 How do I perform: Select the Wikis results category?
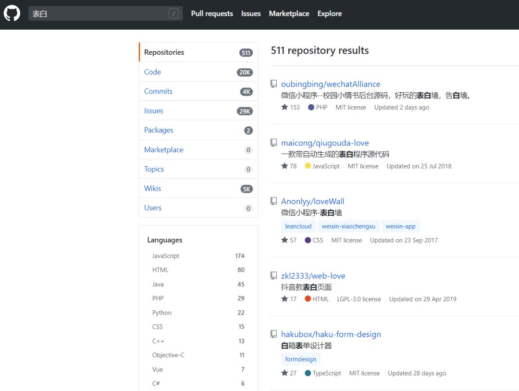(x=152, y=188)
